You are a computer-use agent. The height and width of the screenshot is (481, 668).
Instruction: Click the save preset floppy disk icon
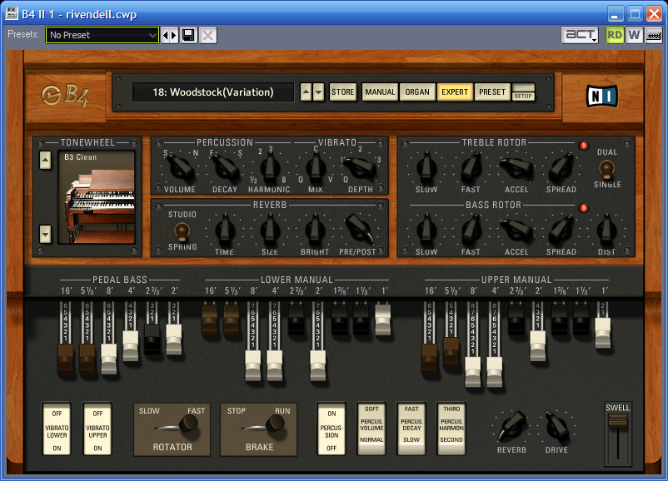pos(189,35)
